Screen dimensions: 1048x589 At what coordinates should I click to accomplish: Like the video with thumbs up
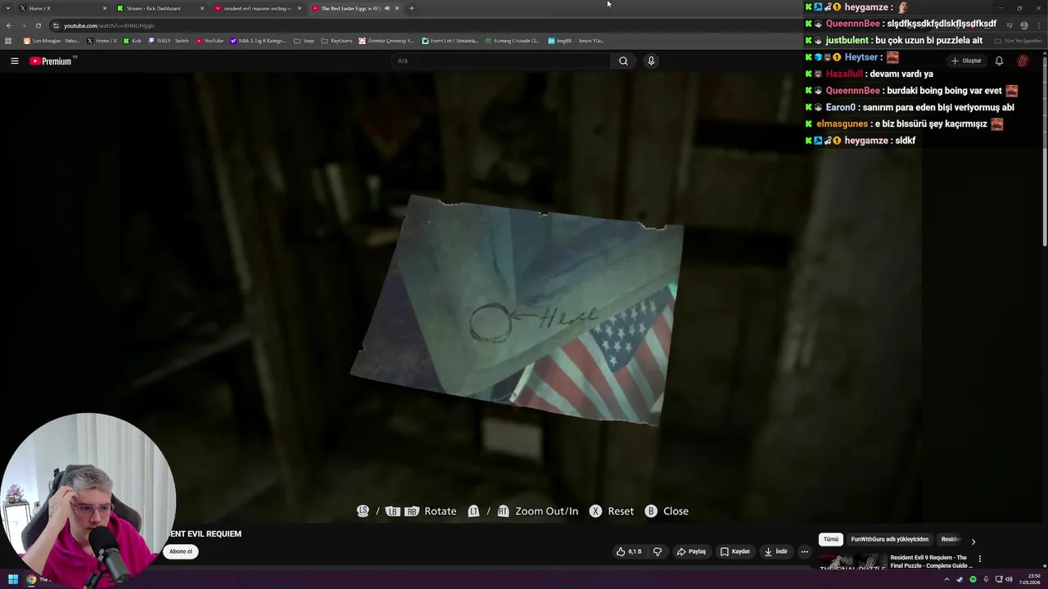pos(629,551)
